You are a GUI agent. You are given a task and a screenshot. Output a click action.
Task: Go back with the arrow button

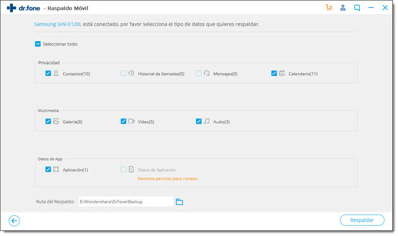(14, 221)
